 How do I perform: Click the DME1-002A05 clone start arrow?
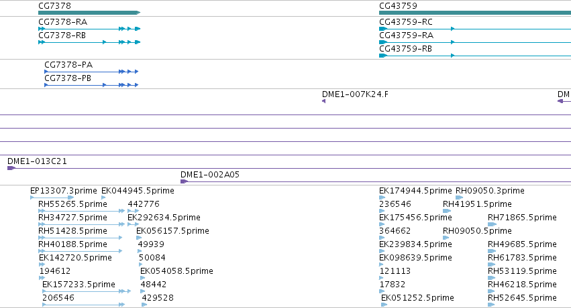[185, 181]
